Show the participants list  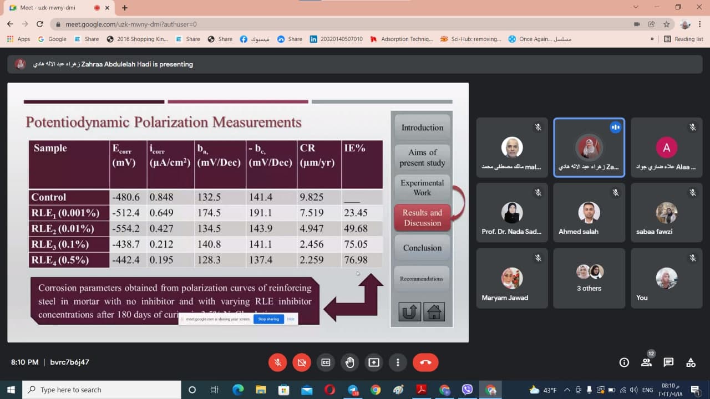coord(646,362)
